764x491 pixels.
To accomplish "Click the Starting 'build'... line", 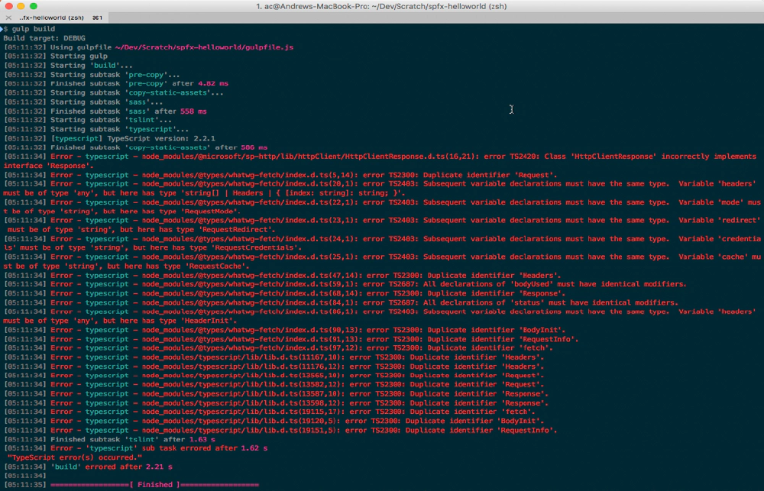I will 68,65.
